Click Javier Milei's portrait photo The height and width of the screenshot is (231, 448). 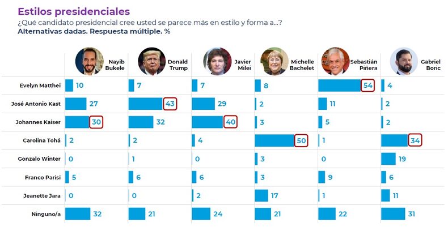click(x=215, y=61)
